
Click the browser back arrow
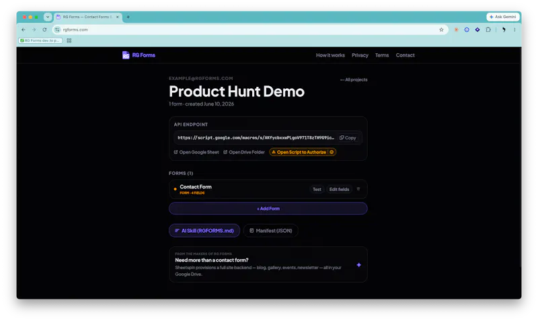pyautogui.click(x=24, y=30)
